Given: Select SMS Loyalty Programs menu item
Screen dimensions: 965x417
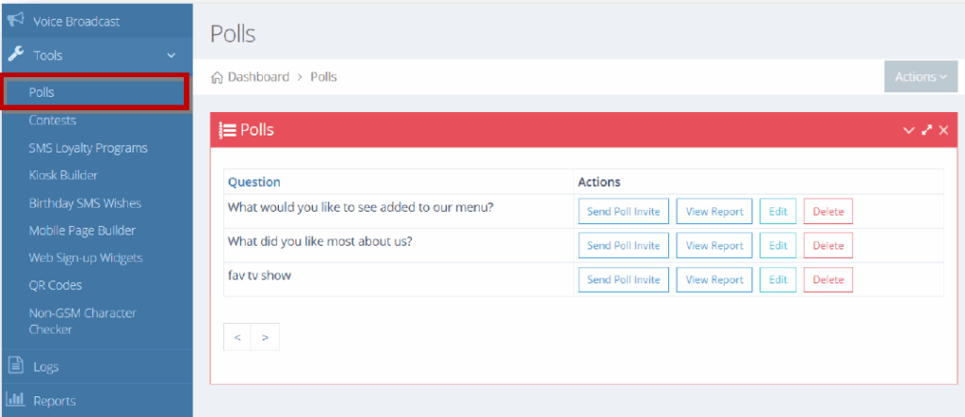Looking at the screenshot, I should (x=88, y=148).
